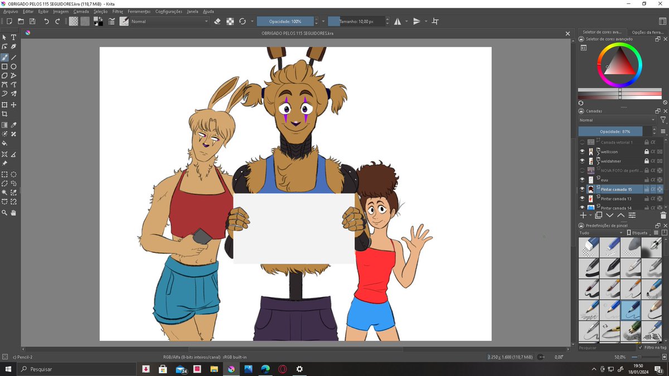Toggle Eraser mode in toolbar
Image resolution: width=669 pixels, height=376 pixels.
217,21
